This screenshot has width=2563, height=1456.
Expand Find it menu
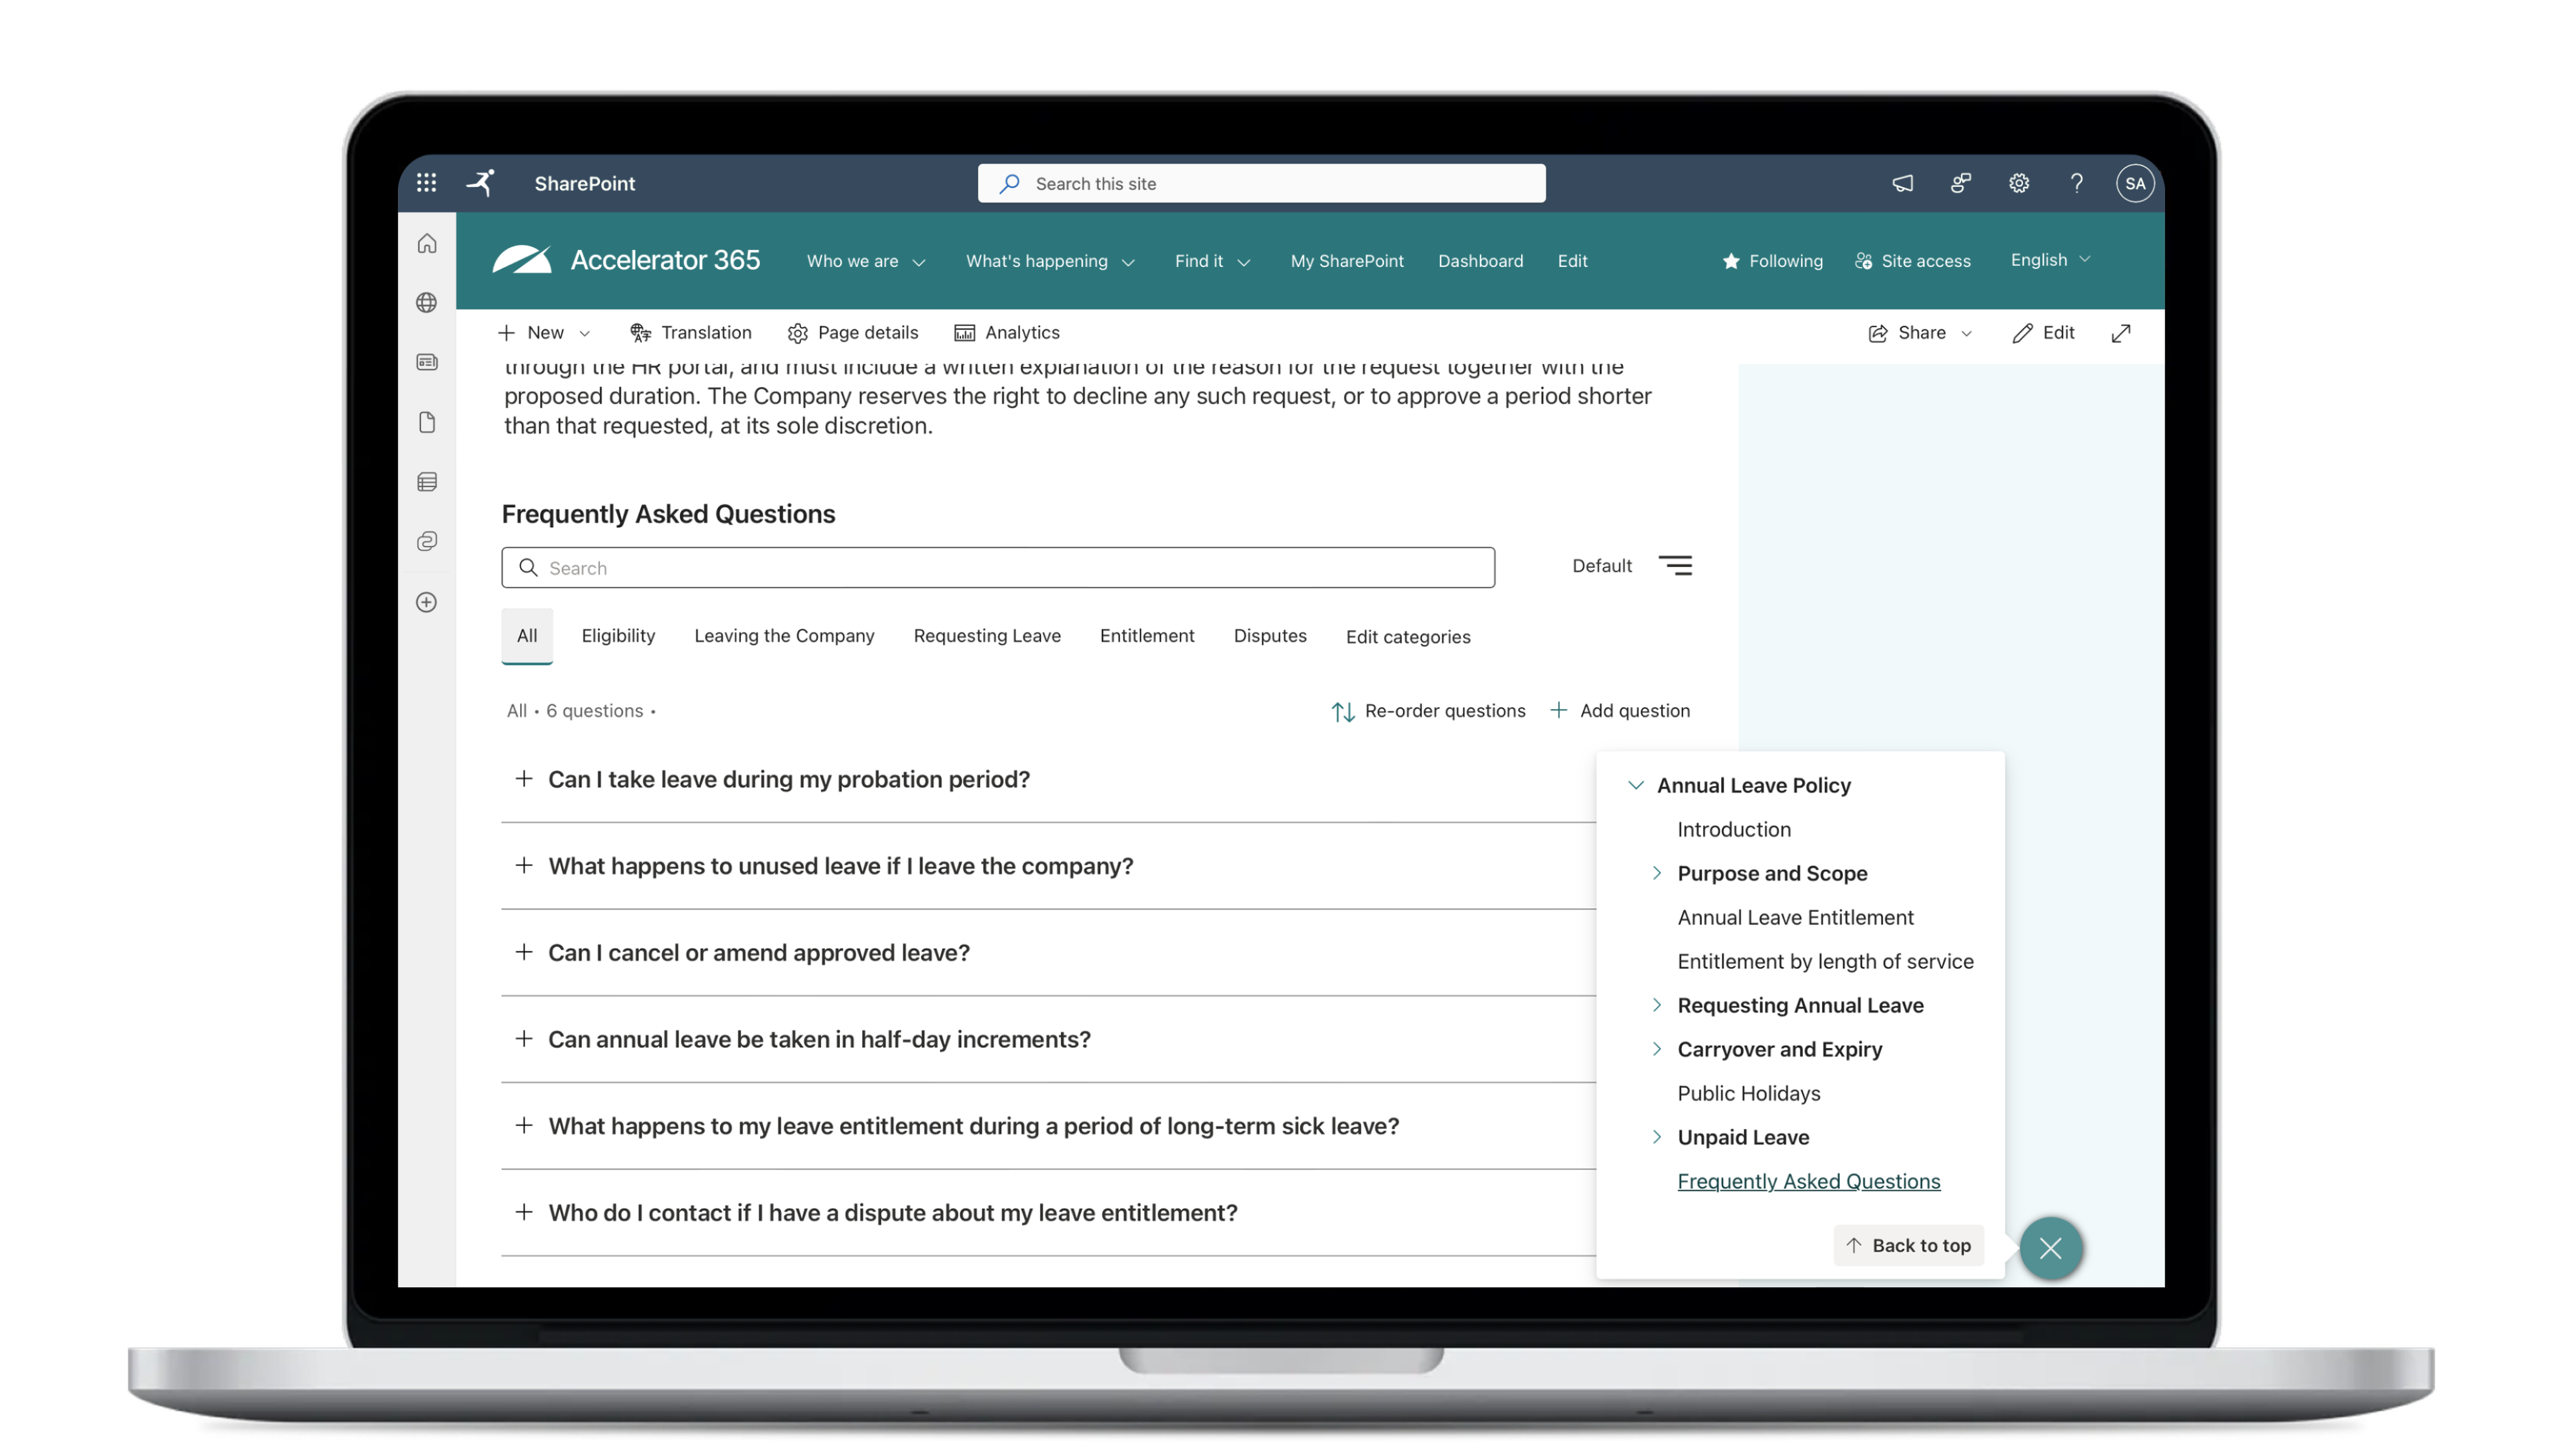click(x=1212, y=261)
